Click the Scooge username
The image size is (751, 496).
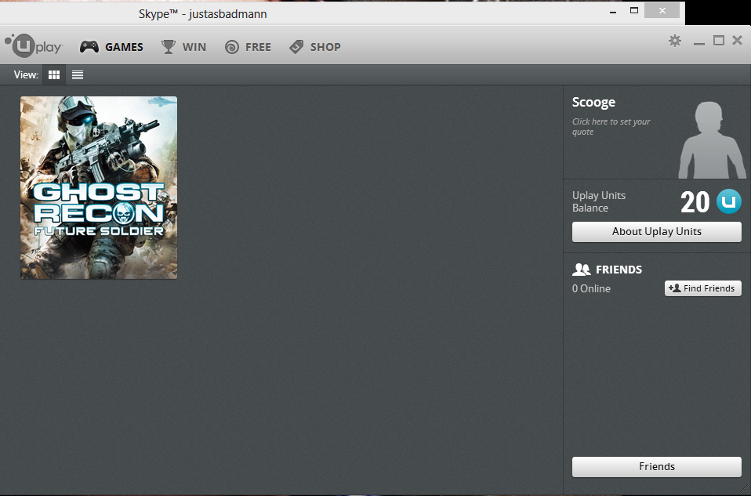coord(593,102)
